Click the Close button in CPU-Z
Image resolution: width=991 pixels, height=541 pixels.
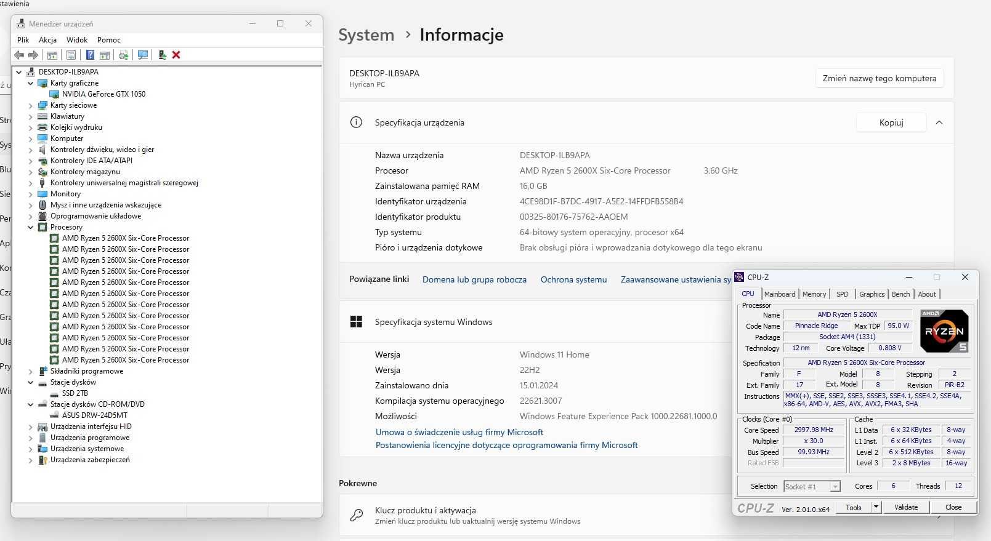click(953, 507)
